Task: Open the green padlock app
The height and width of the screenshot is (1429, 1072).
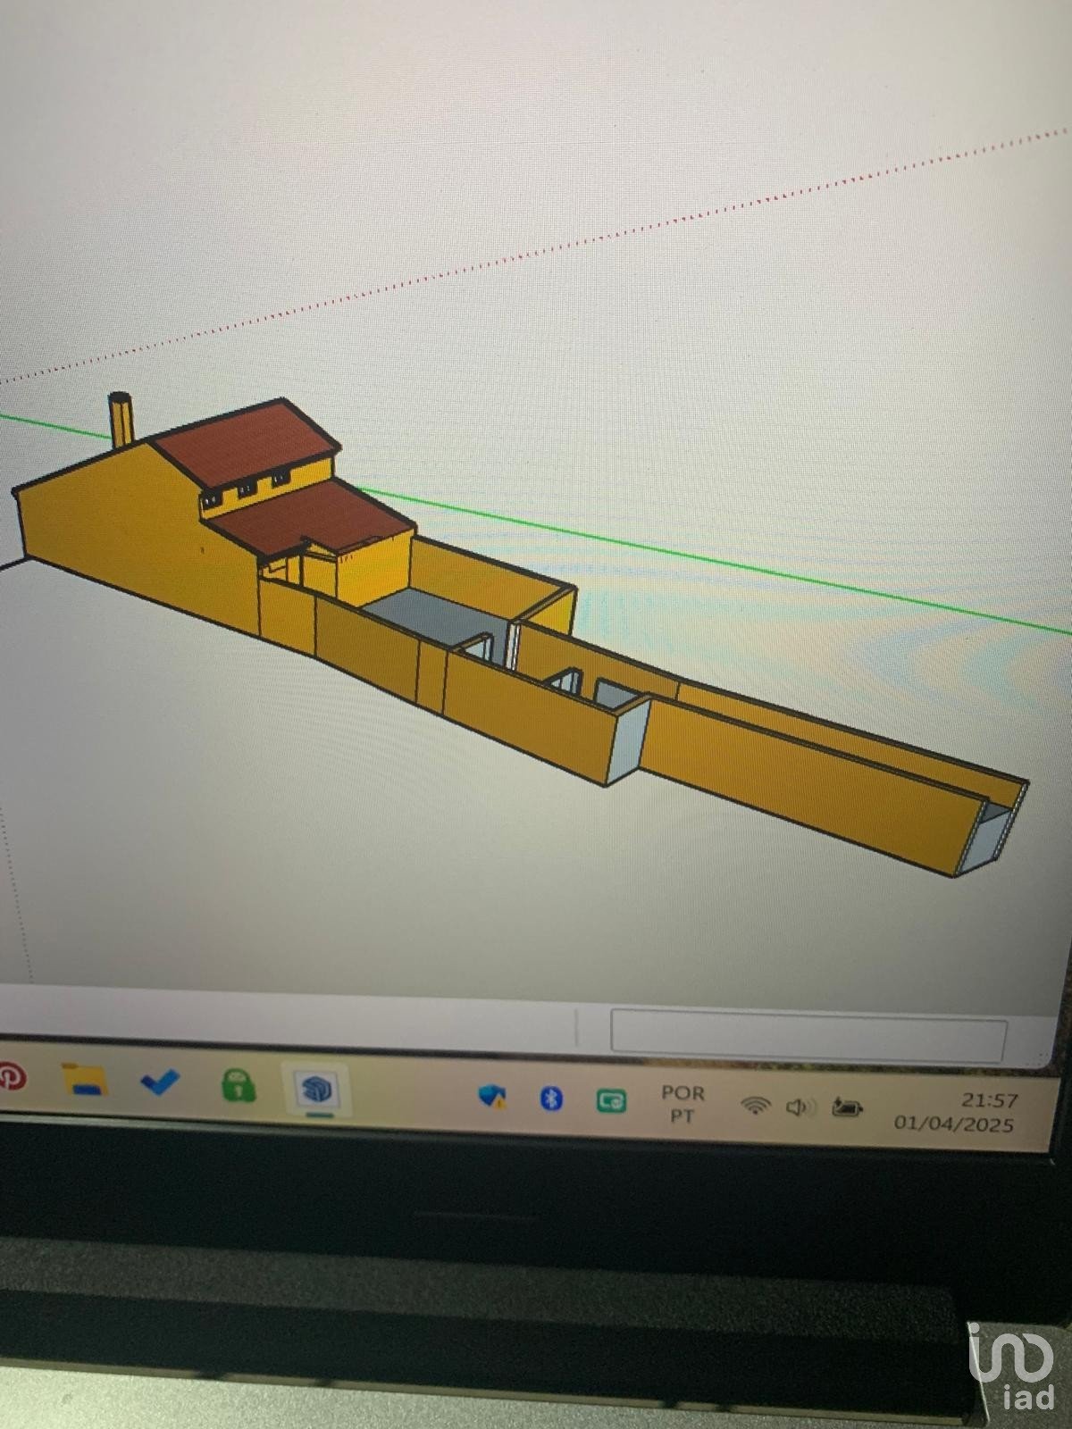Action: (239, 1086)
